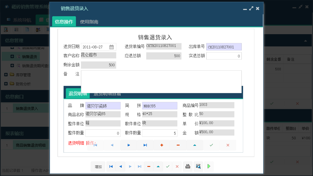Screen dimensions: 313x176
Task: Go to previous record on the bottom toolbar
Action: tap(120, 167)
